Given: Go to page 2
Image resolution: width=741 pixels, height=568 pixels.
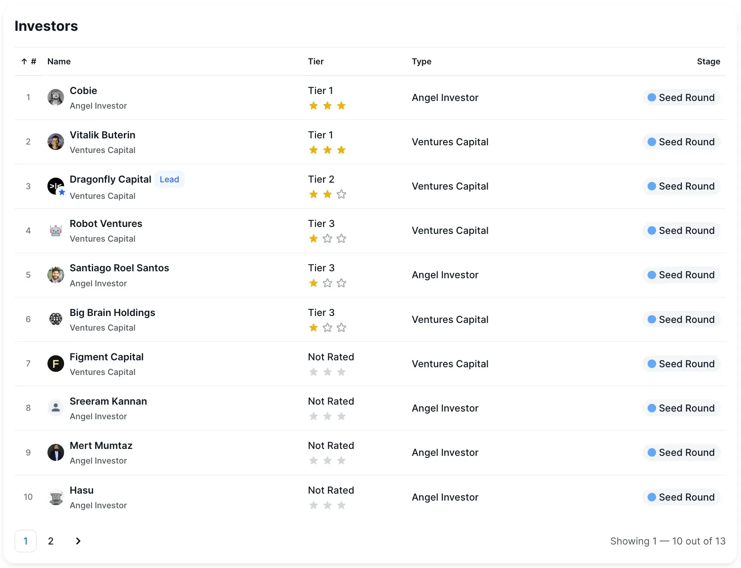Looking at the screenshot, I should pos(51,541).
